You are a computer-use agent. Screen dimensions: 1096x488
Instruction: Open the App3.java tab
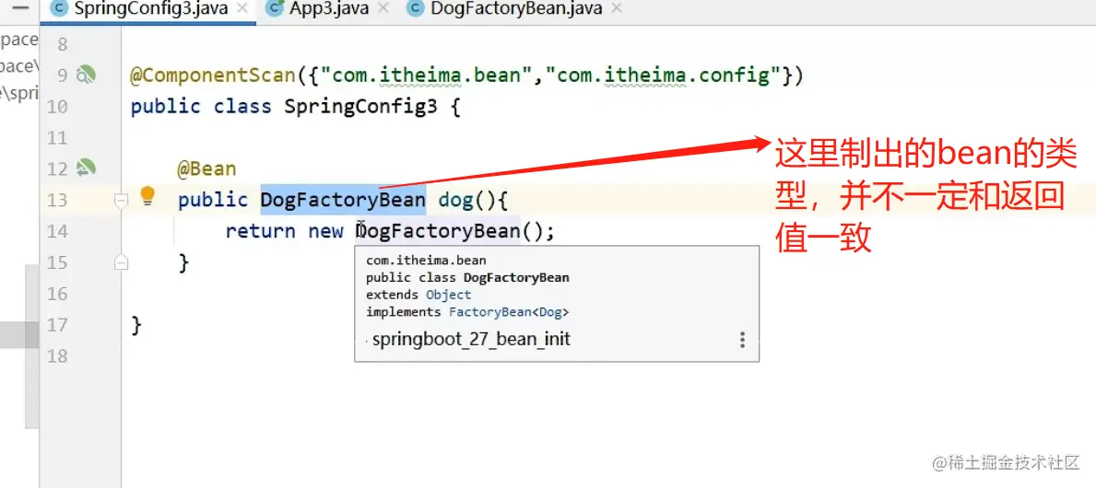tap(331, 9)
